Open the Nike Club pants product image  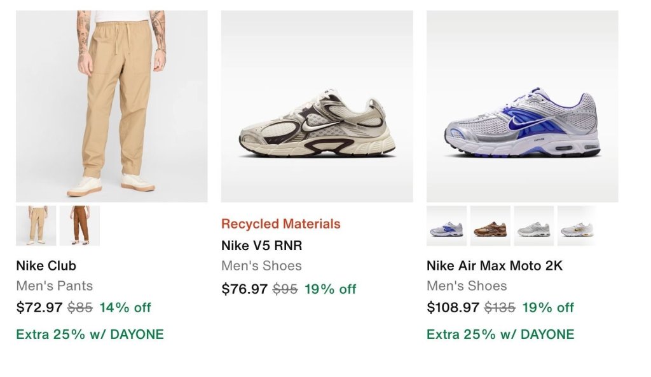point(112,107)
